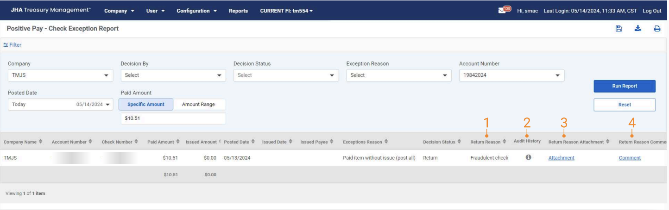Image resolution: width=669 pixels, height=210 pixels.
Task: Select the Specific Amount toggle option
Action: (146, 105)
